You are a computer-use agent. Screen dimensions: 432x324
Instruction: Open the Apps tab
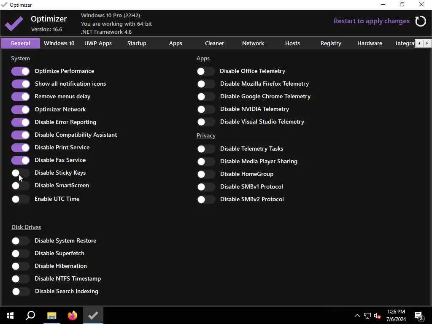(x=175, y=43)
